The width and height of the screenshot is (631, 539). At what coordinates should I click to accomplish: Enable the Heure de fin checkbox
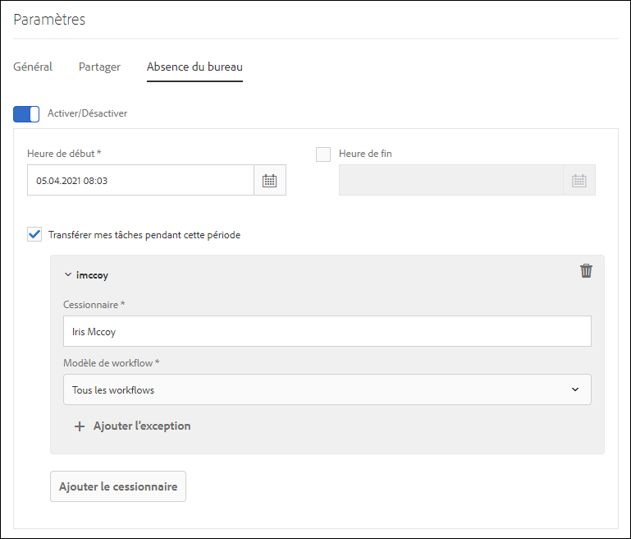(323, 154)
